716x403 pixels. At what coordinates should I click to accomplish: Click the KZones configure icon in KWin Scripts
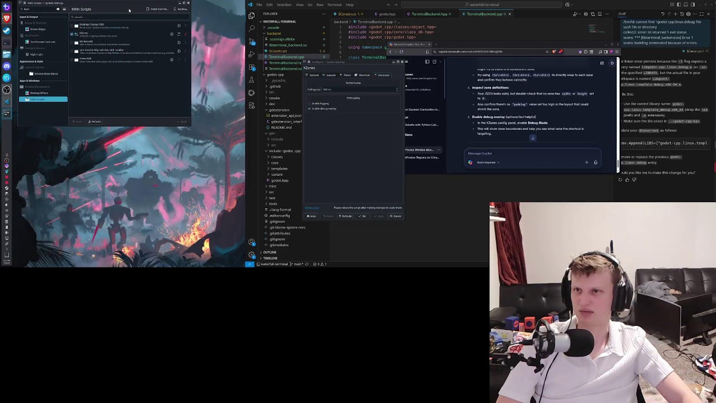click(x=179, y=34)
